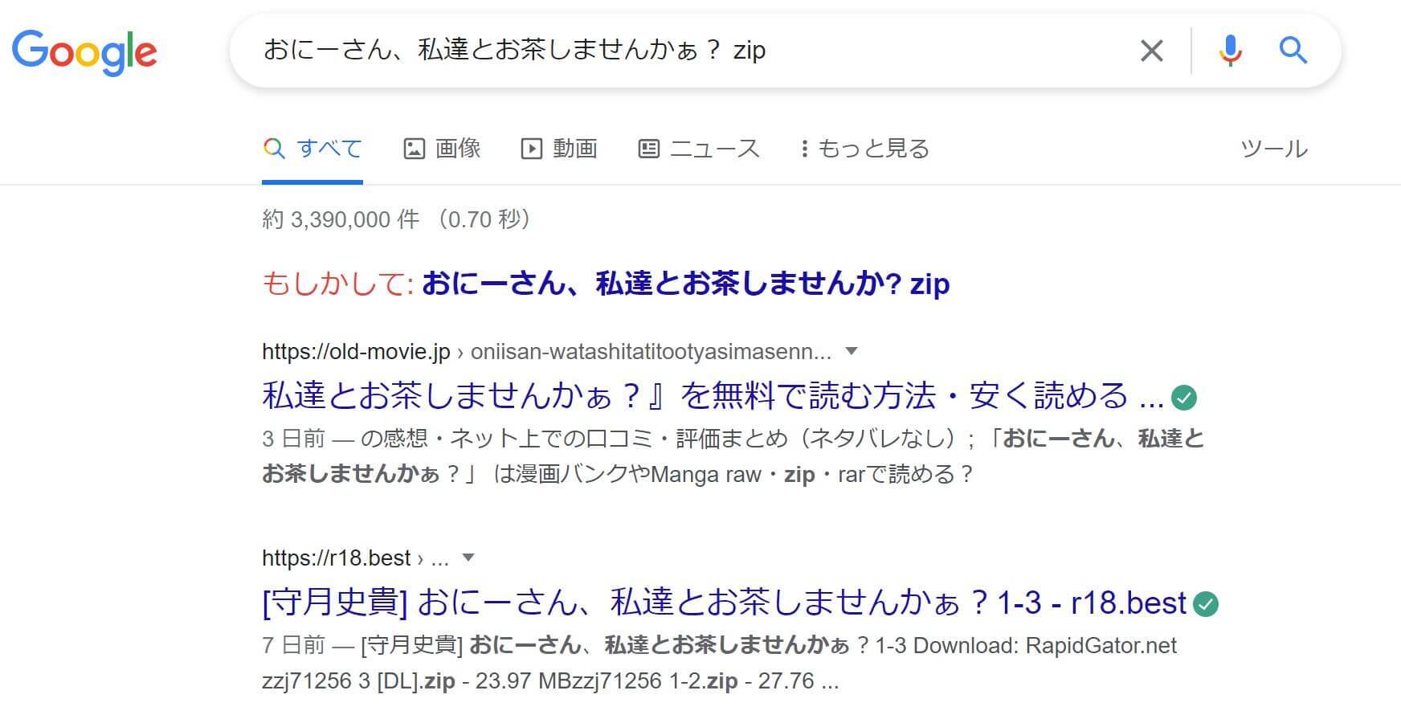Click the 画像 tab image icon
This screenshot has width=1401, height=715.
(x=414, y=149)
